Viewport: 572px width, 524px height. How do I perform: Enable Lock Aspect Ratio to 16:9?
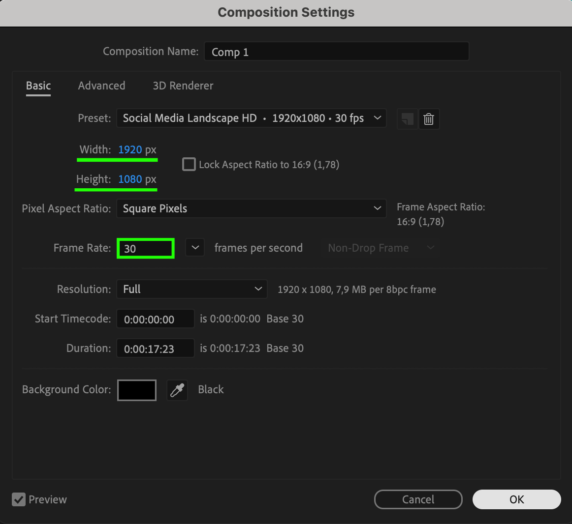tap(189, 164)
